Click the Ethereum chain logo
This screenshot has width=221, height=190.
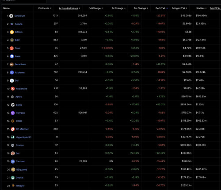[x=11, y=16]
